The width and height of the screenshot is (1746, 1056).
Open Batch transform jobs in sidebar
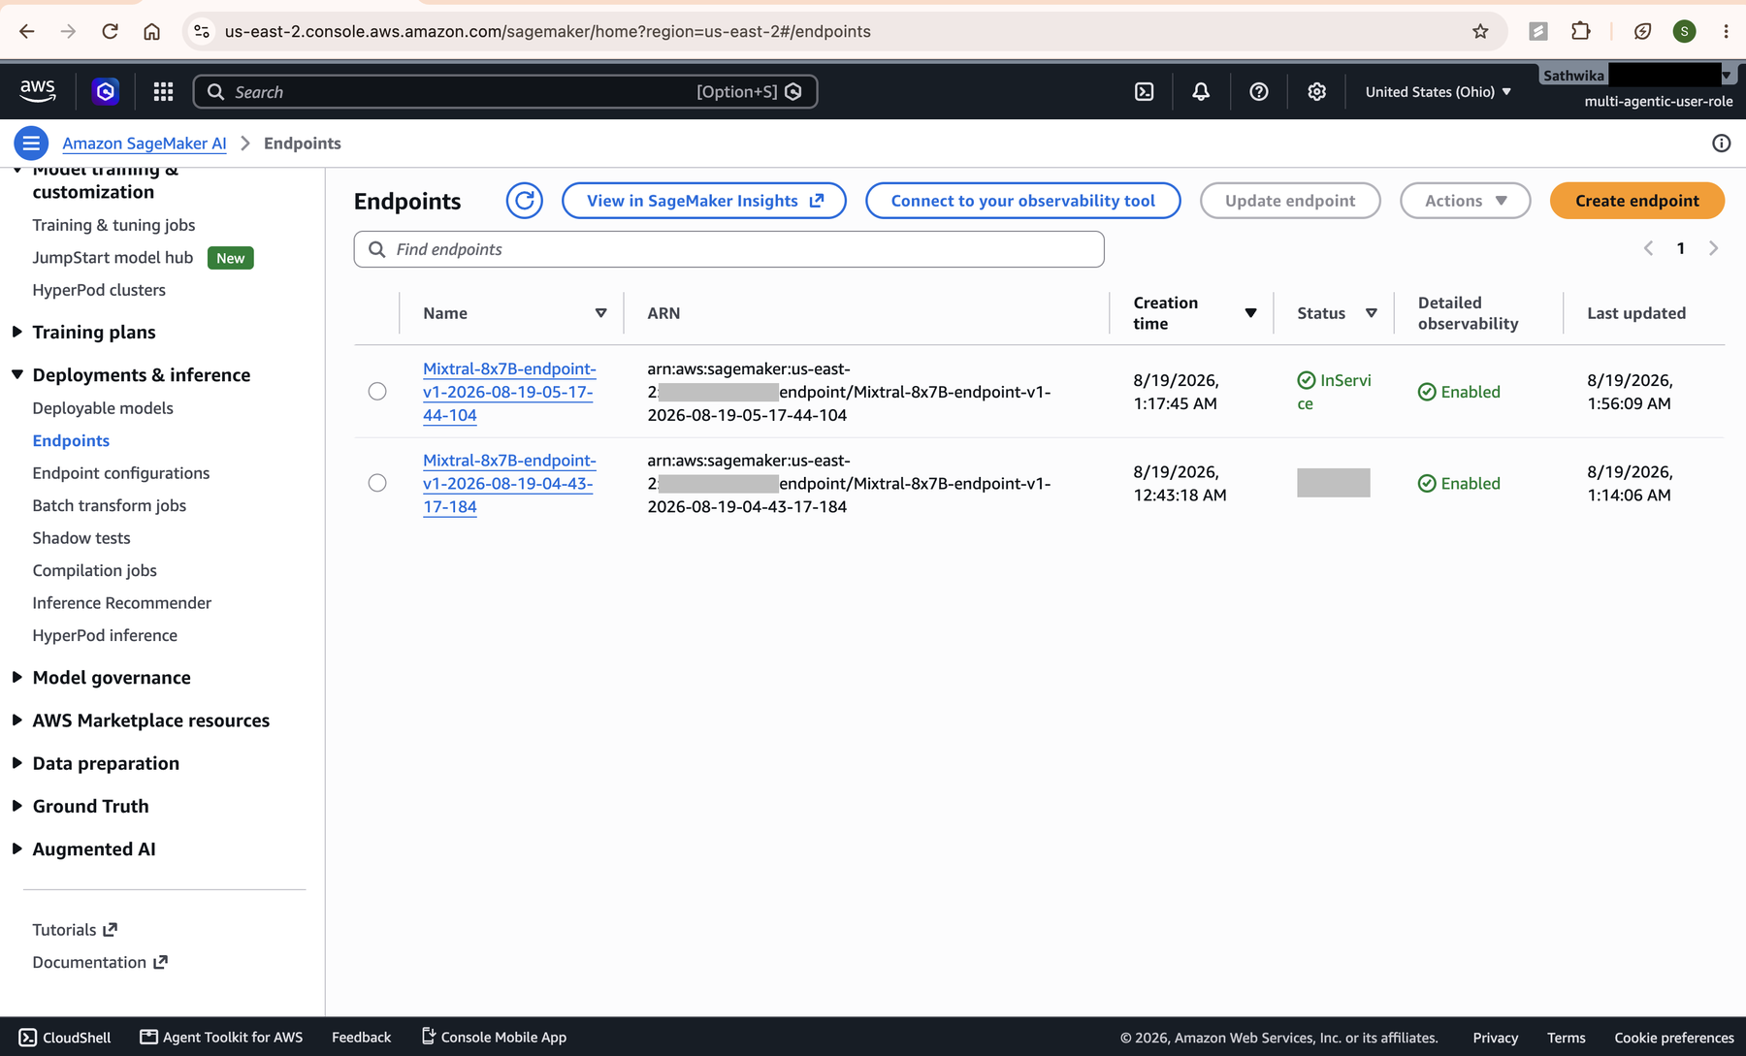pyautogui.click(x=110, y=505)
